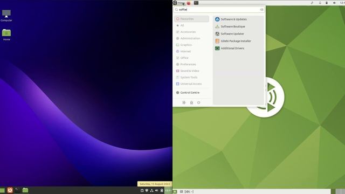Launch Software Boutique from the results

(x=238, y=26)
